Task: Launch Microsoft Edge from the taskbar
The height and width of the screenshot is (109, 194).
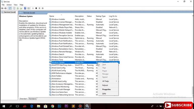Action: pos(32,106)
